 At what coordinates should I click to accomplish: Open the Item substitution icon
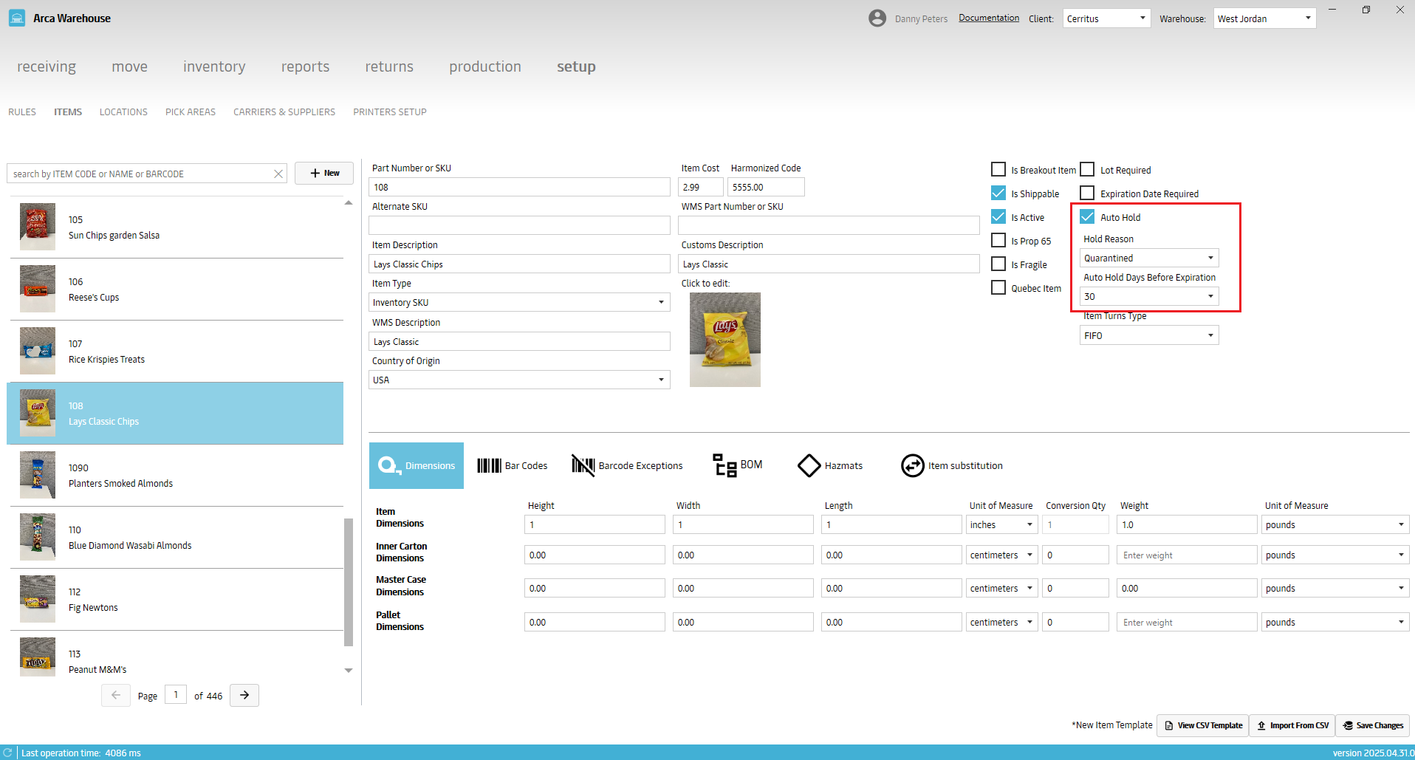click(912, 465)
